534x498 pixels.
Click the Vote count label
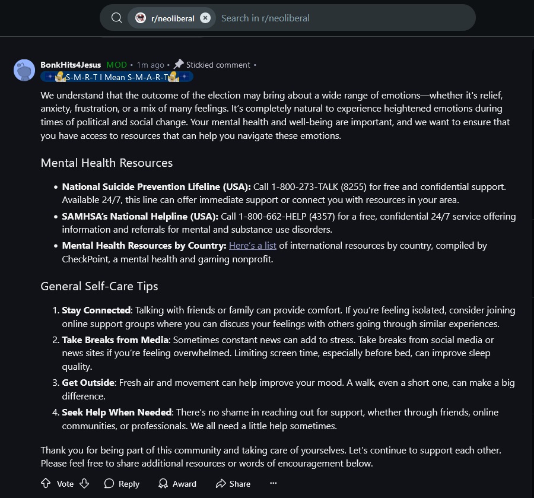click(65, 484)
